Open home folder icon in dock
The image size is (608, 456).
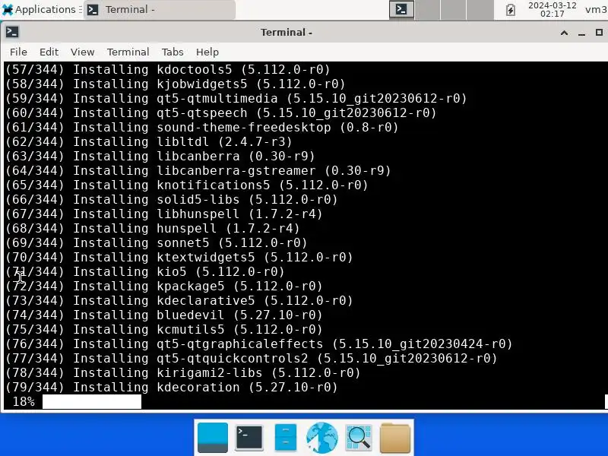[394, 438]
